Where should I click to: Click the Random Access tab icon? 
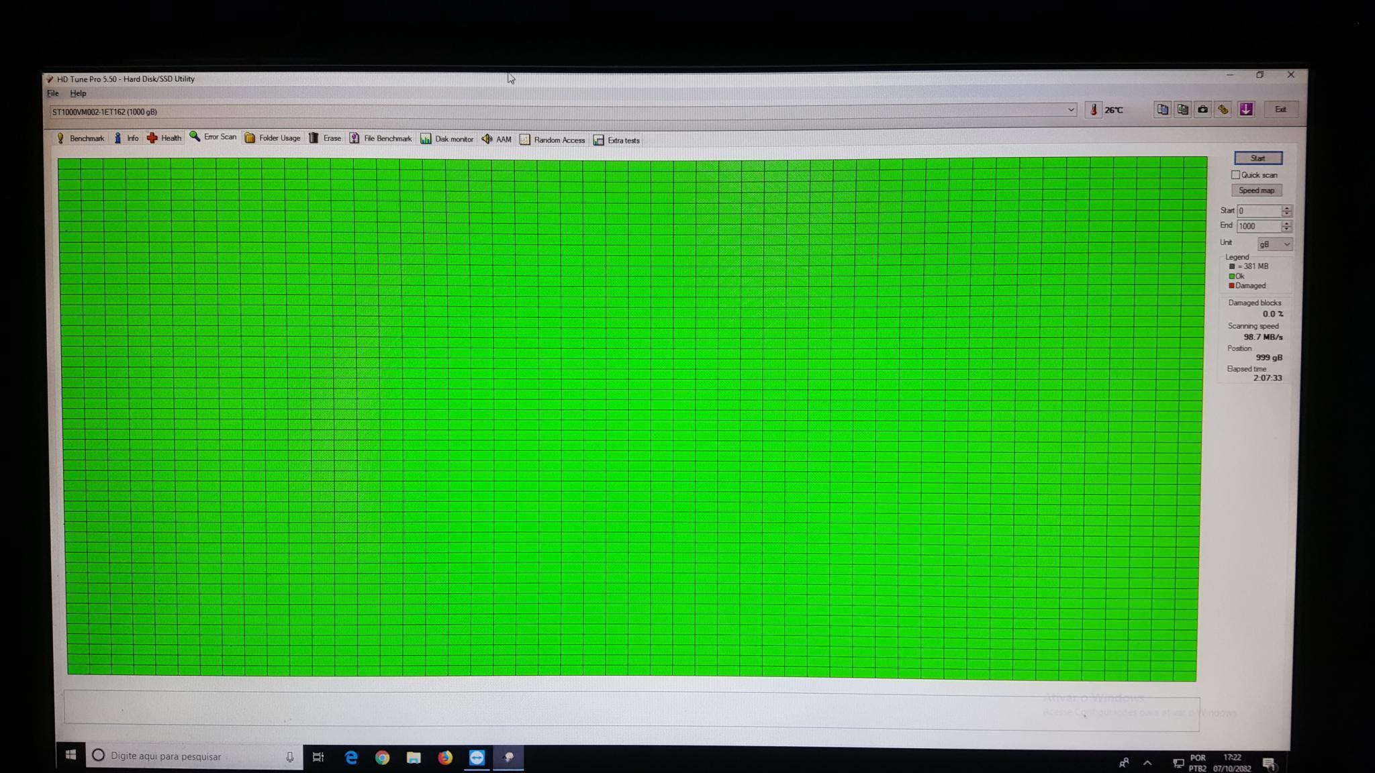(x=525, y=140)
